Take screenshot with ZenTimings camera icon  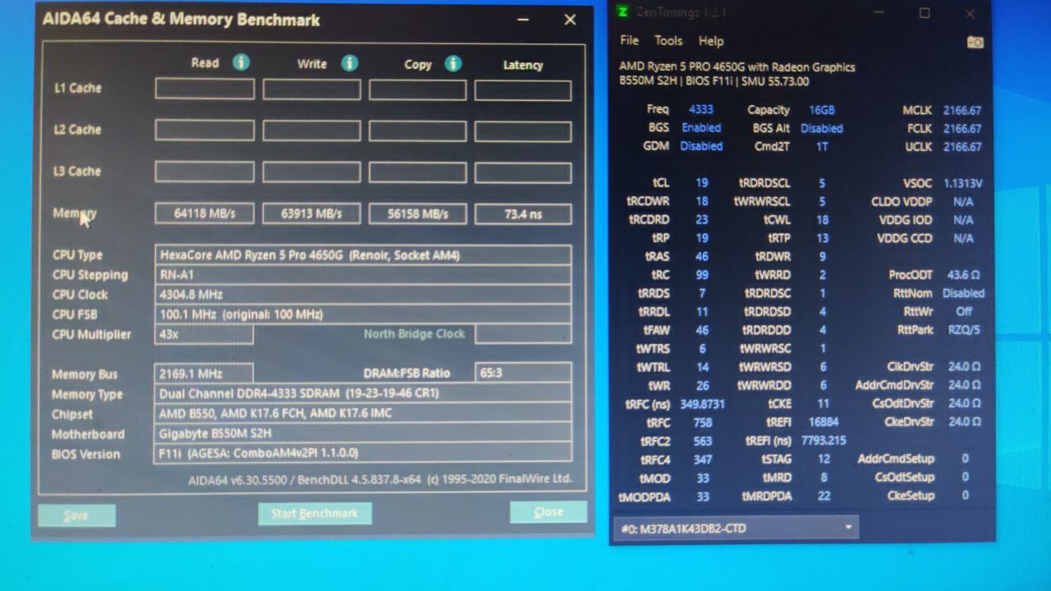[975, 42]
